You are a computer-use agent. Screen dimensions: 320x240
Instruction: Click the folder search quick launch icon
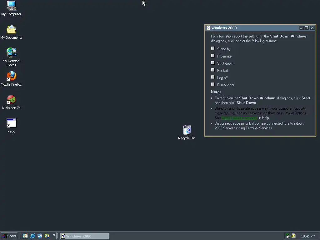click(47, 236)
